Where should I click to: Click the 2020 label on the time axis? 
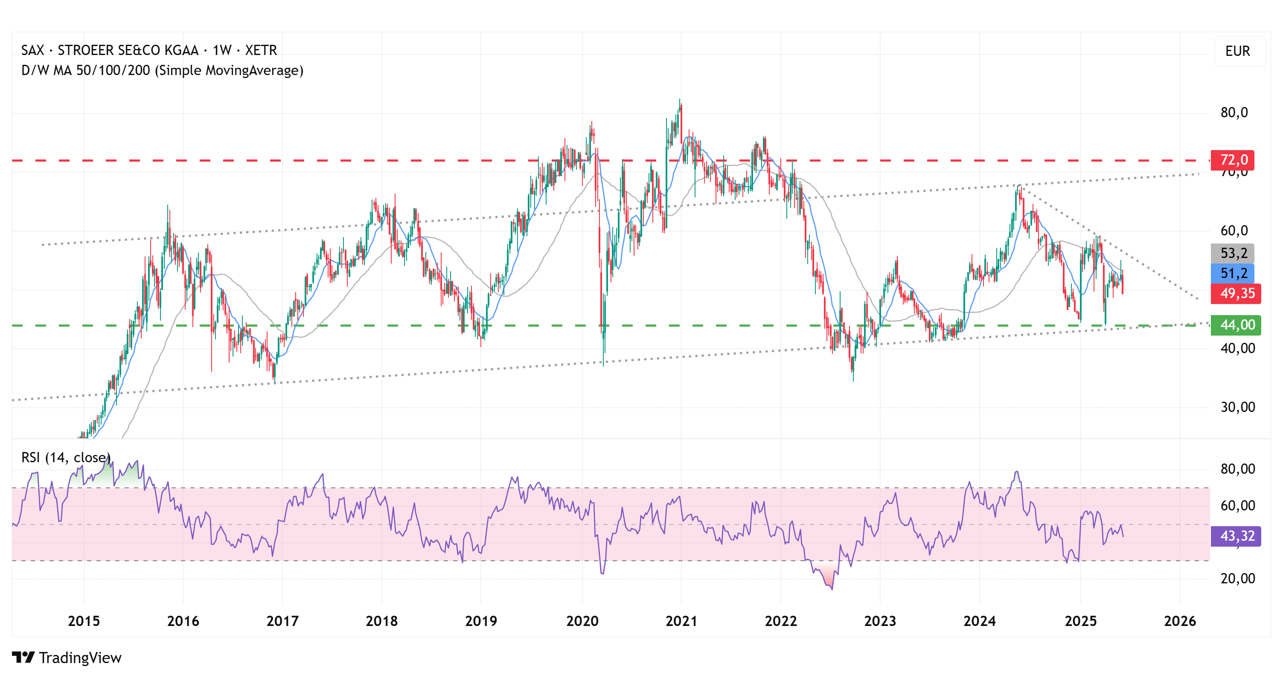[x=582, y=621]
